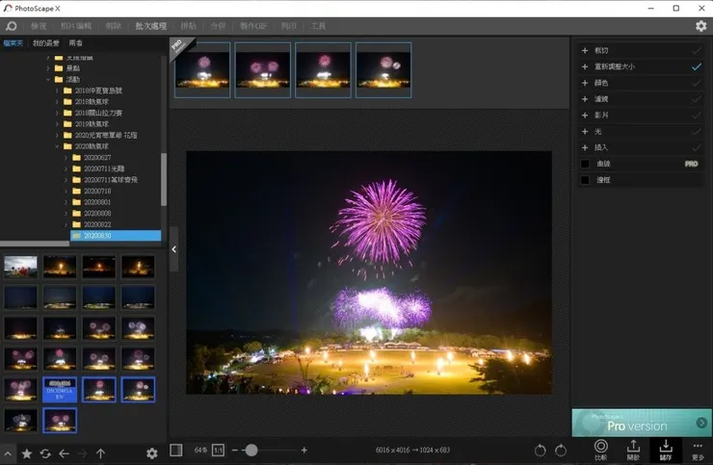Viewport: 713px width, 465px height.
Task: Collapse the left browser panel arrow
Action: [x=173, y=249]
